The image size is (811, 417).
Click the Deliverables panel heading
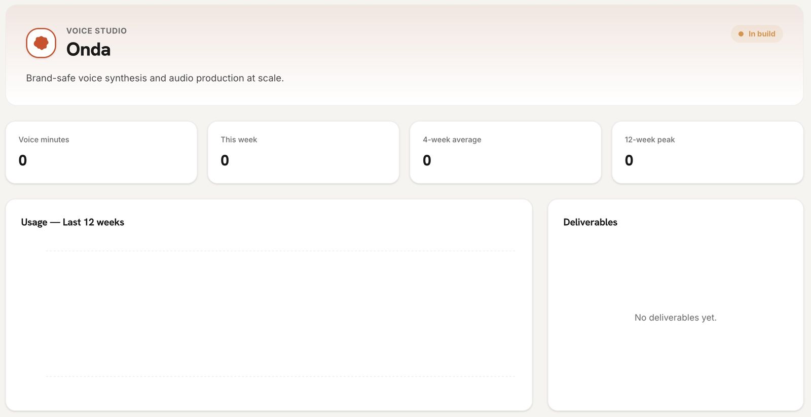[590, 222]
